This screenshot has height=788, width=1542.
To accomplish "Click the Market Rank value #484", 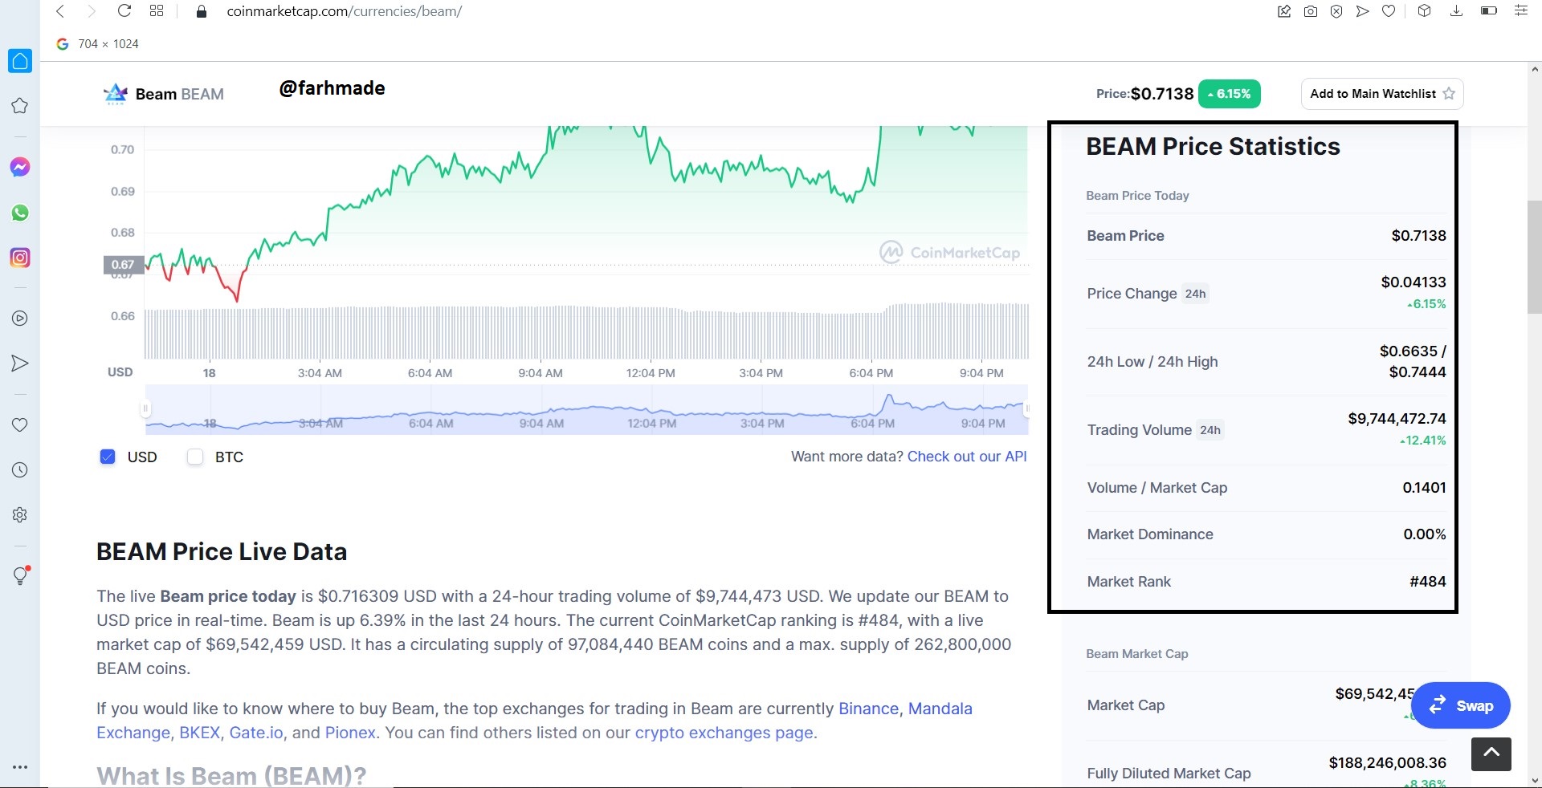I will (1427, 582).
